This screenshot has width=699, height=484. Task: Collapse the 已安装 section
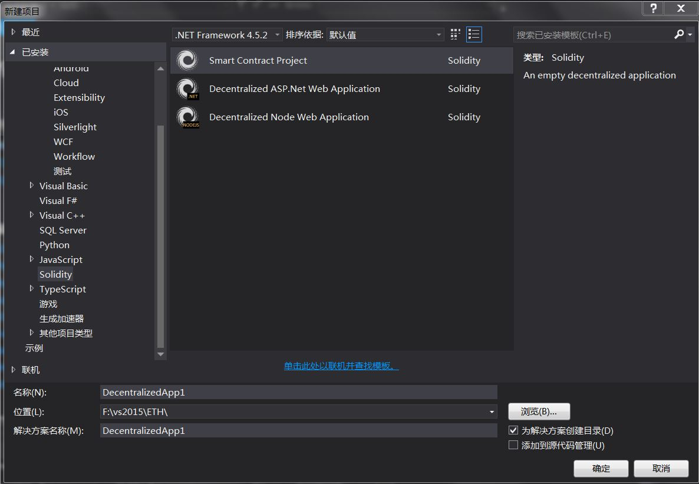[x=12, y=52]
